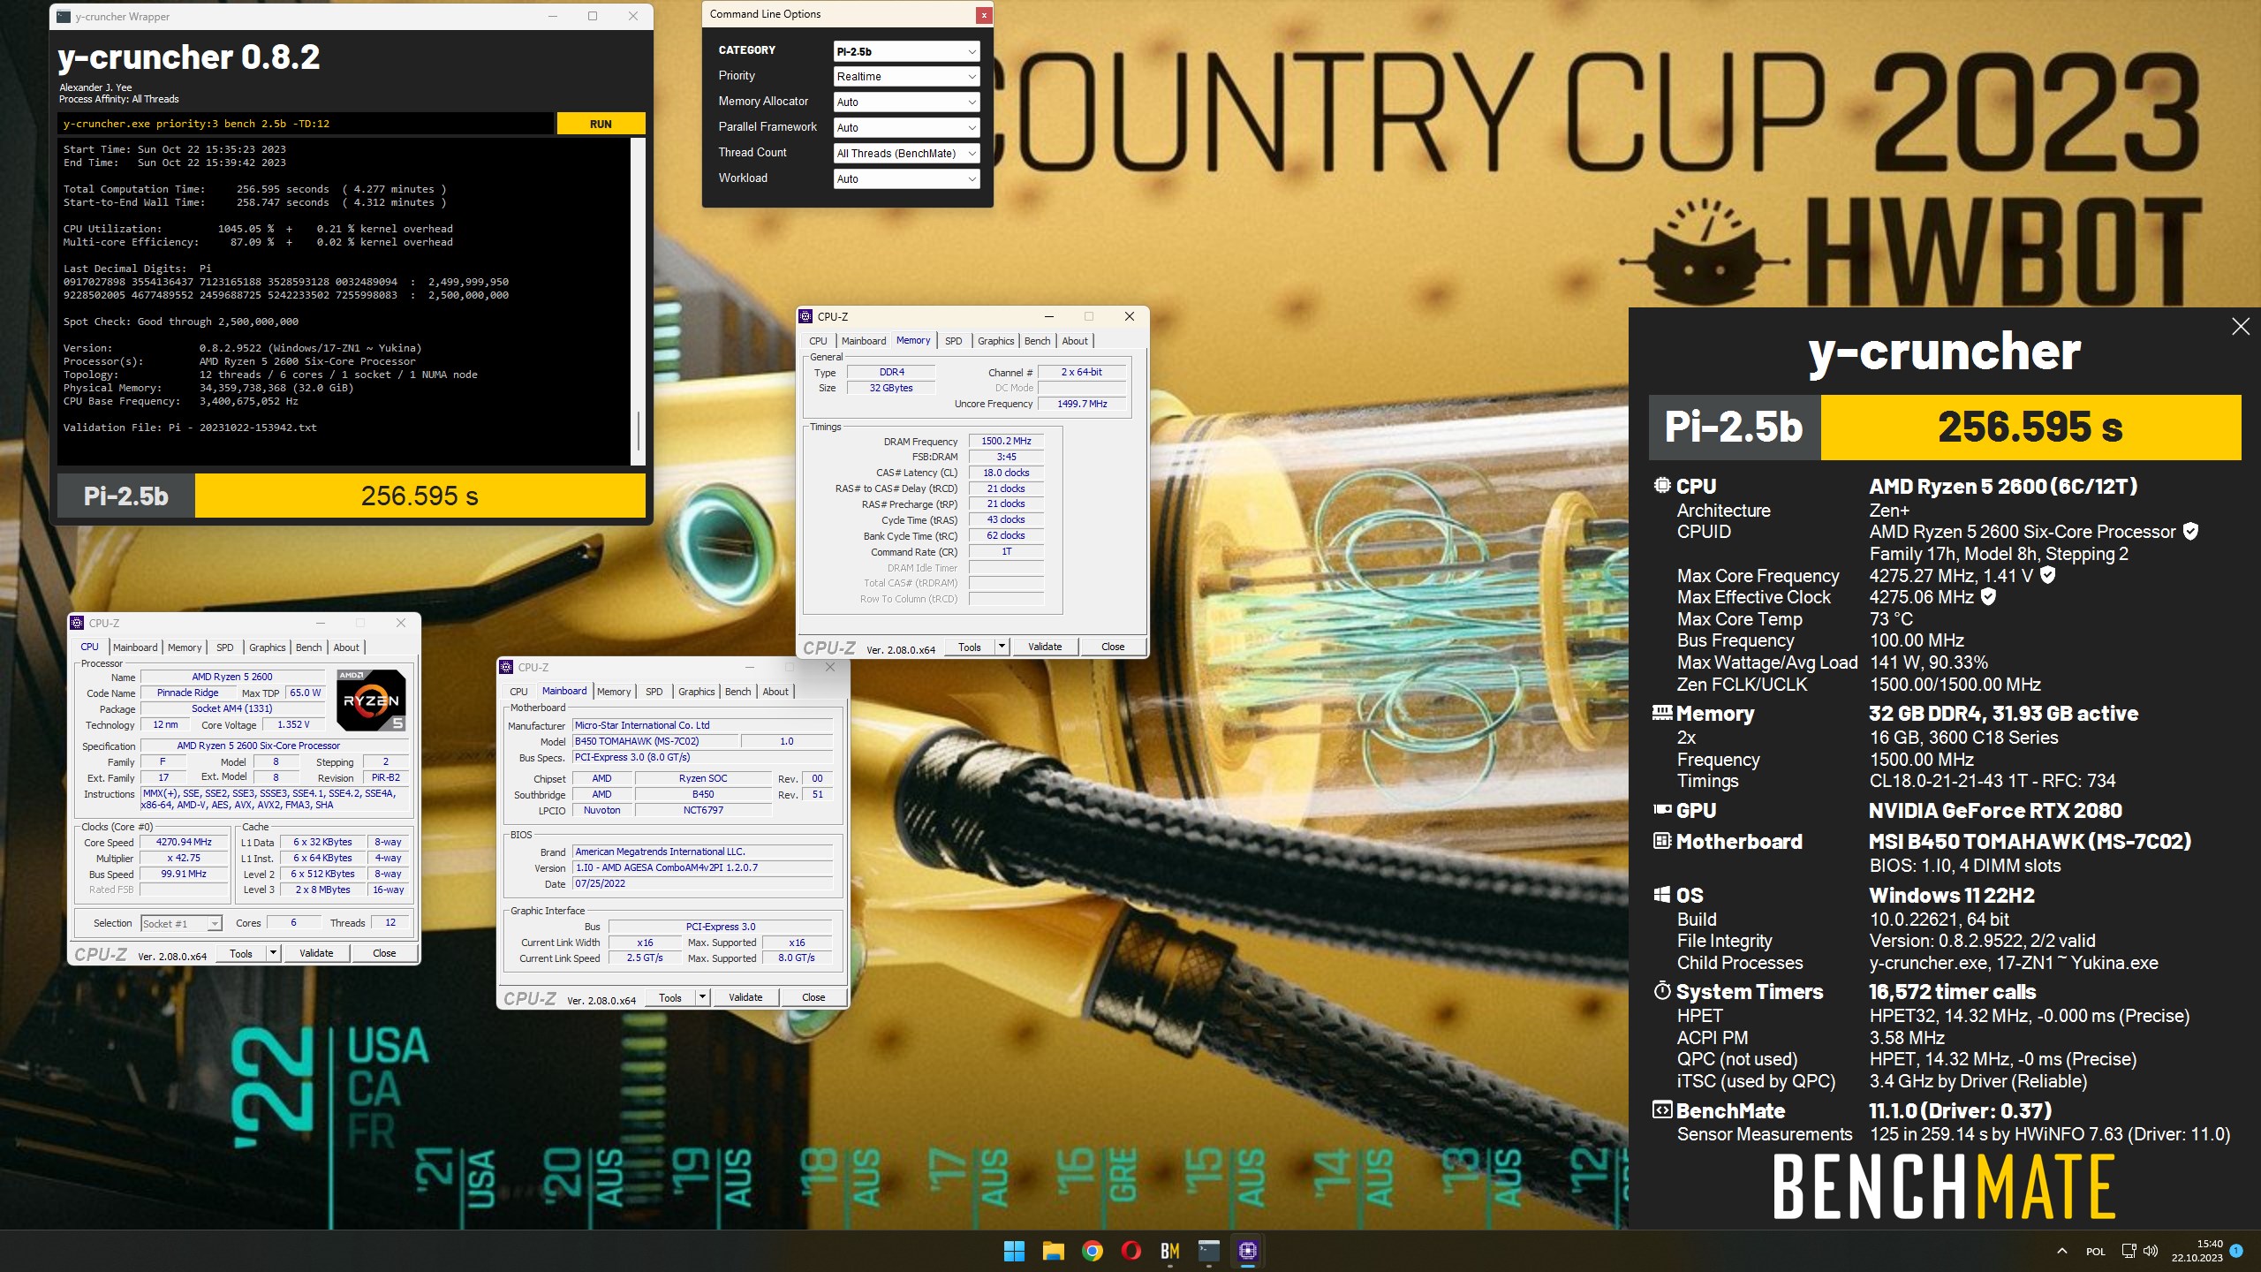Switch to CPU tab in the Memory CPU-Z window
Screen dimensions: 2261x1272
(818, 341)
